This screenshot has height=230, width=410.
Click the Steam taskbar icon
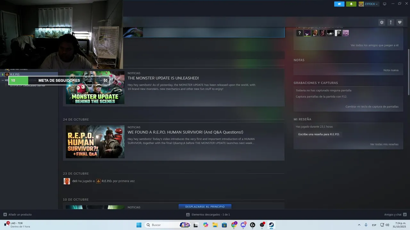[271, 225]
